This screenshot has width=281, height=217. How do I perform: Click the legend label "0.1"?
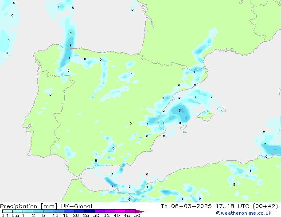(x=5, y=215)
